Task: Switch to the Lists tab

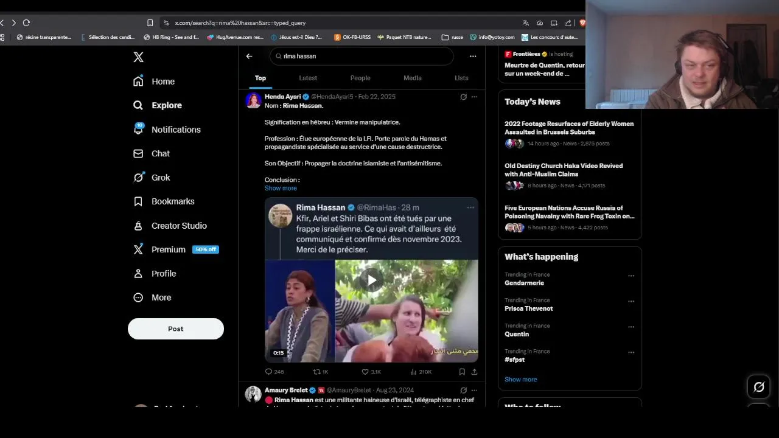Action: (x=461, y=78)
